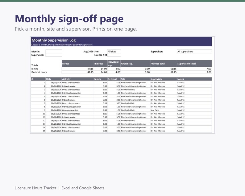Viewport: 245px width, 196px height.
Task: Click the 'Indirect' totals column header
Action: (x=101, y=64)
